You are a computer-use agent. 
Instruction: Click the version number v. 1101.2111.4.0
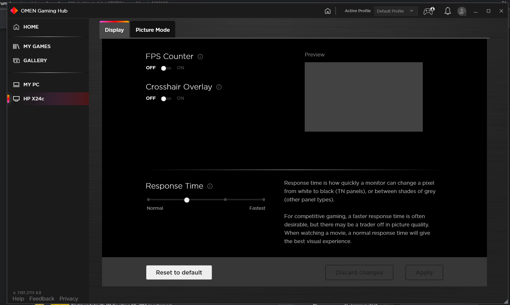(x=27, y=292)
